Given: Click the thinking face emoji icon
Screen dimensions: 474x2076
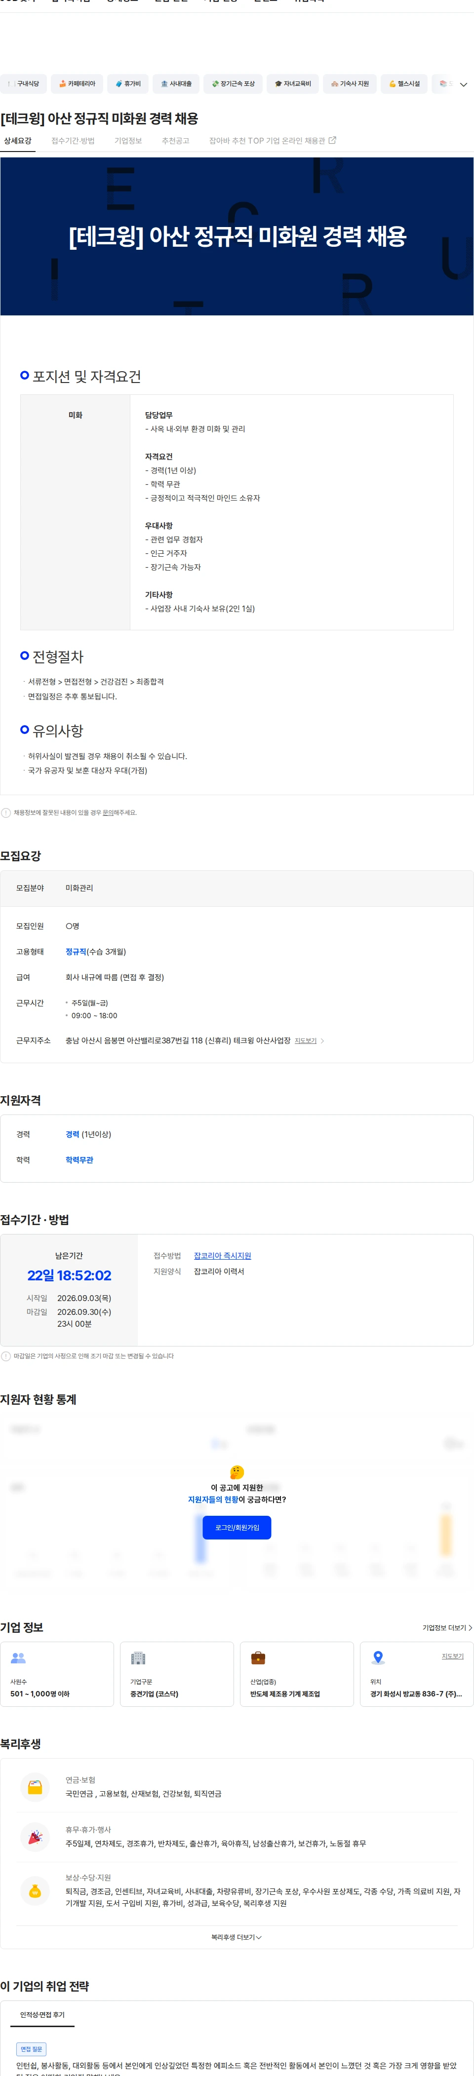Looking at the screenshot, I should tap(237, 1472).
